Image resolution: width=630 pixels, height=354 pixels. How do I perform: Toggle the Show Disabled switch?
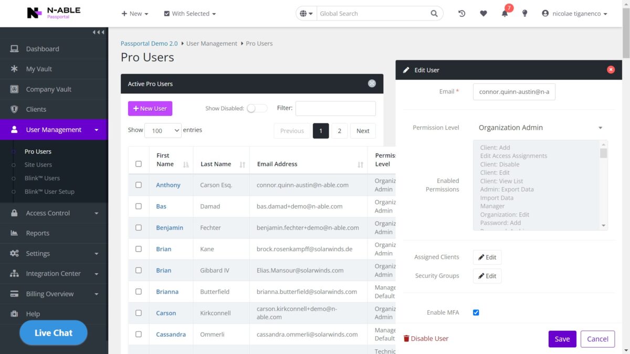[257, 108]
